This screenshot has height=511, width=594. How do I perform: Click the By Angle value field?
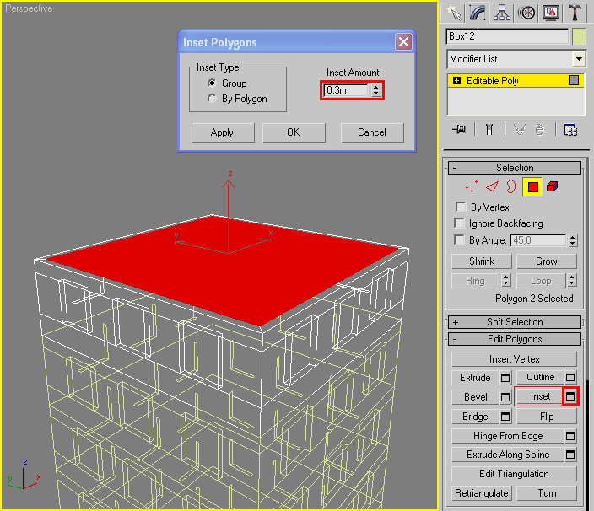click(x=538, y=240)
